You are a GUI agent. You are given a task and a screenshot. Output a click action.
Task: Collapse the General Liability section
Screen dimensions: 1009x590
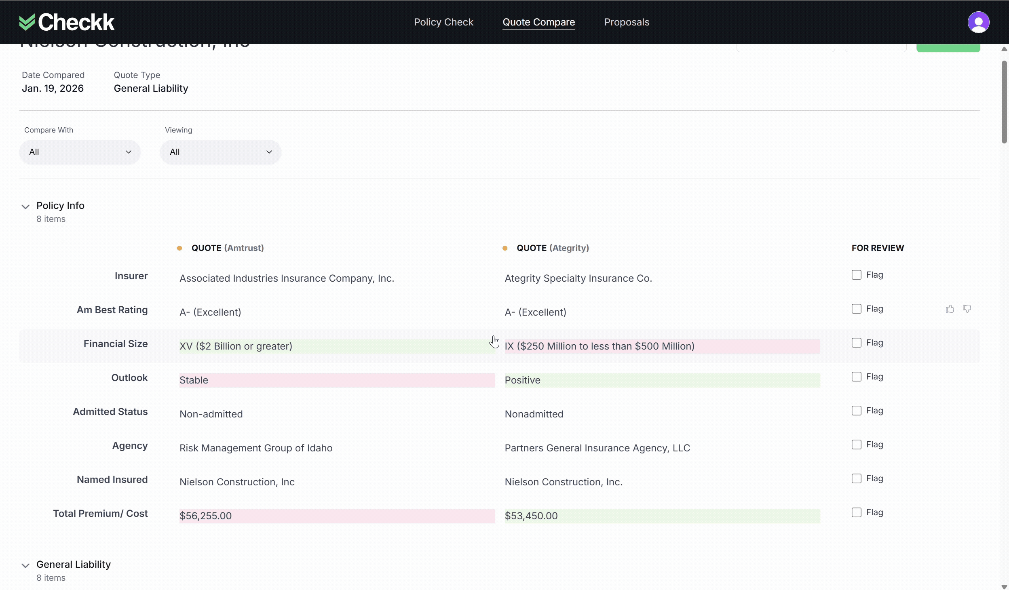click(x=25, y=565)
